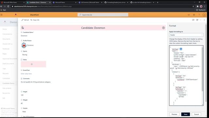The width and height of the screenshot is (209, 118).
Task: Open the Reading list button
Action: (201, 10)
